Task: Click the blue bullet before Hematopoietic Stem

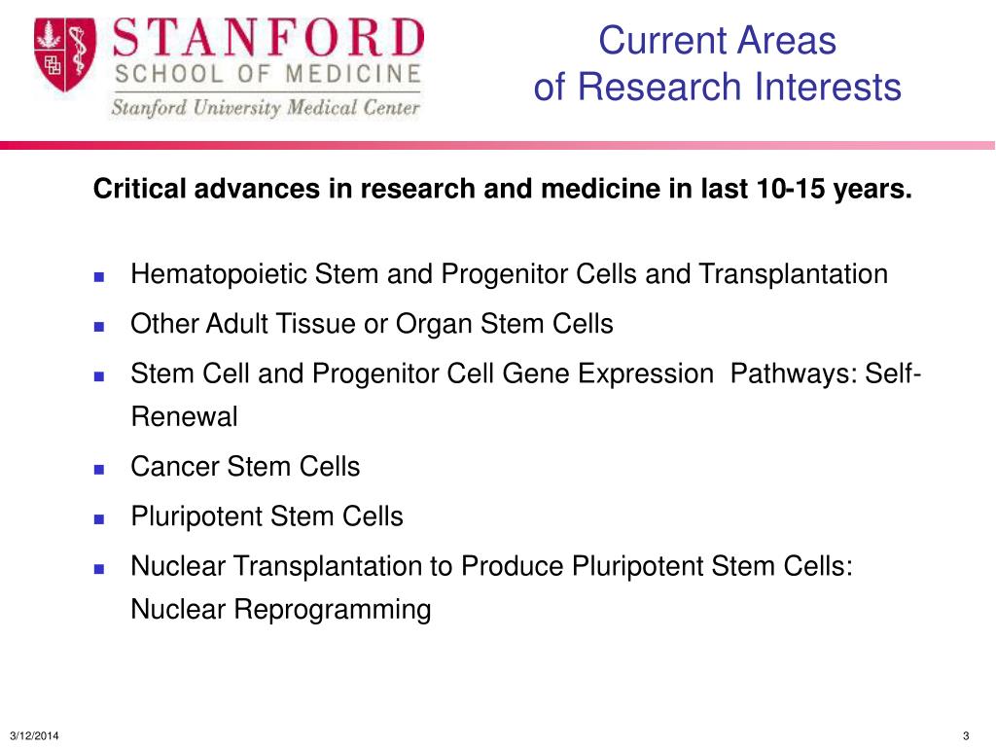Action: [x=99, y=277]
